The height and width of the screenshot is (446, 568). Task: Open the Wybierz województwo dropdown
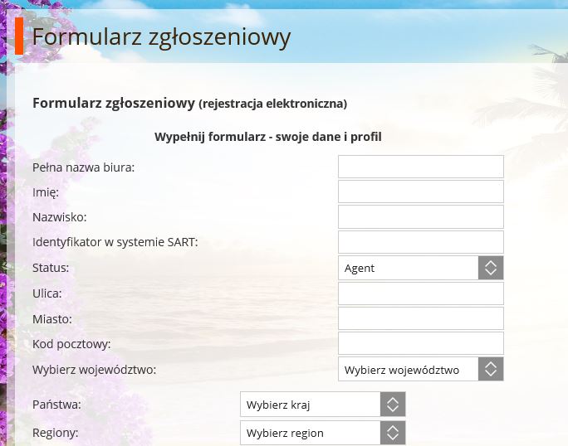coord(420,369)
